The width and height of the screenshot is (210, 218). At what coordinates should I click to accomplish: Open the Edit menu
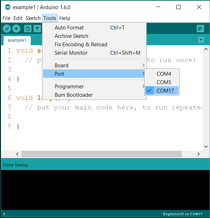coord(18,18)
